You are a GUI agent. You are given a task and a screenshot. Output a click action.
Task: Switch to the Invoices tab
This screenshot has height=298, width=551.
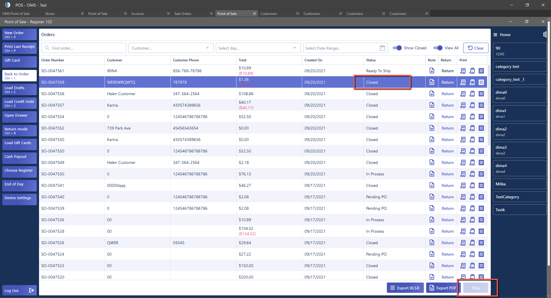(x=138, y=13)
